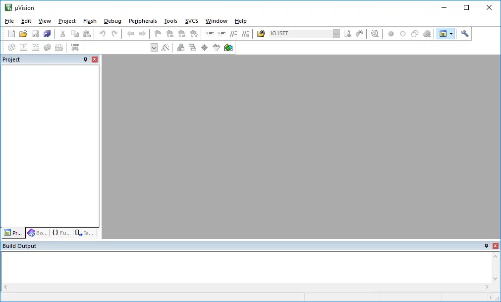Click the Disable All Breakpoints icon

(x=415, y=34)
